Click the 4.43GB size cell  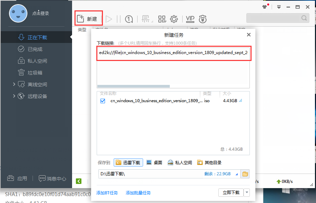click(230, 101)
